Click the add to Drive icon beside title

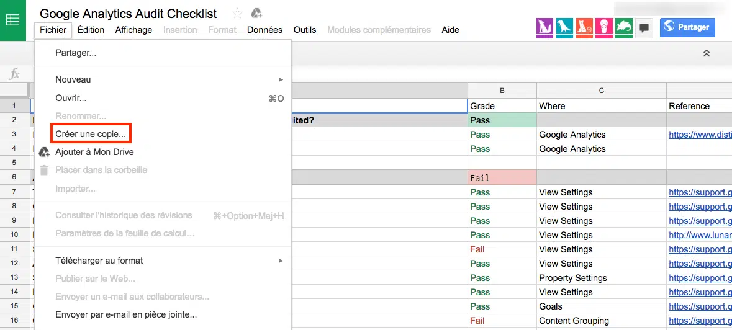point(256,13)
